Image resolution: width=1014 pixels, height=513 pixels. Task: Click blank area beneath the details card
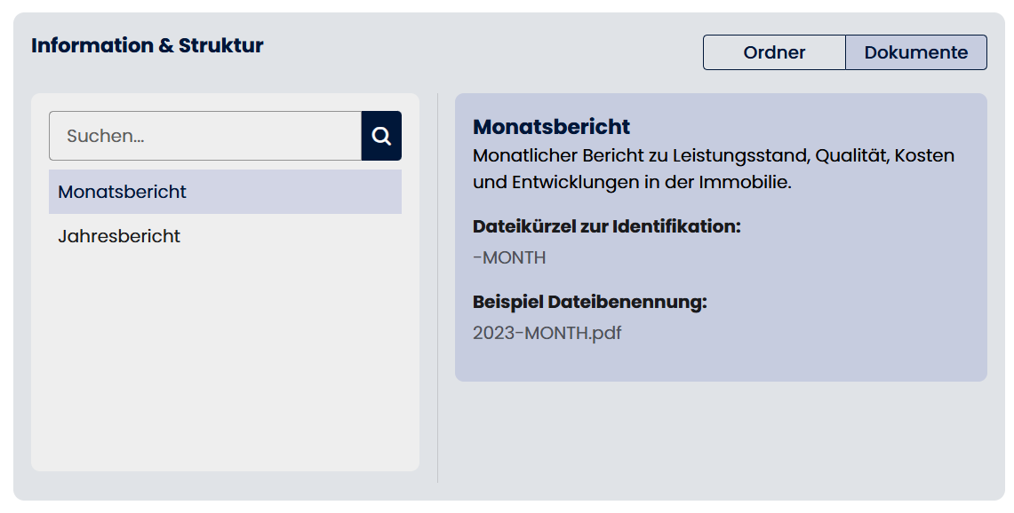click(x=720, y=435)
